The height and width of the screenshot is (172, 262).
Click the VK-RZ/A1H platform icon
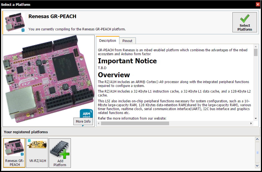coord(37,145)
